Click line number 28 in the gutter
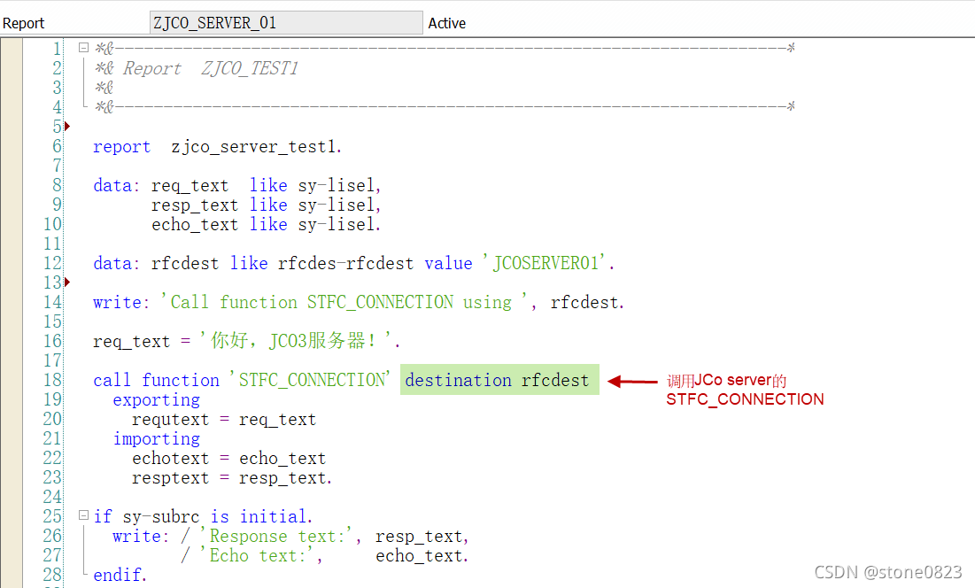Screen dimensions: 975x588 click(53, 575)
